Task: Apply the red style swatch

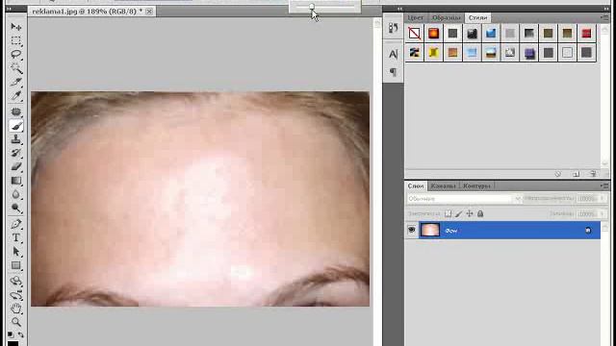Action: click(x=586, y=34)
